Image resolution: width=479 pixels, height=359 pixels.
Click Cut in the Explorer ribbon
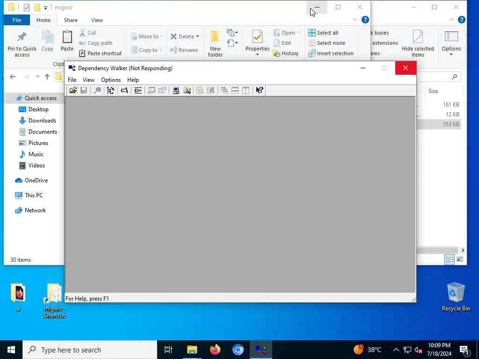point(87,33)
